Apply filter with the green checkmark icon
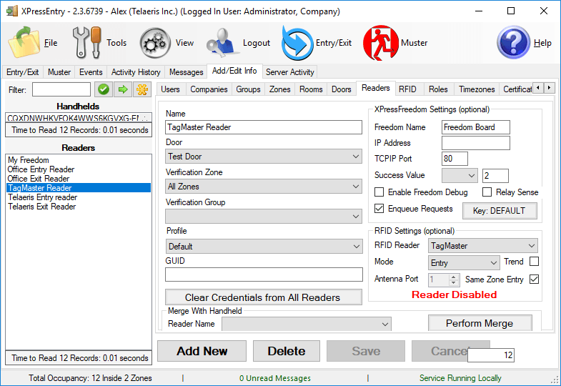Image resolution: width=561 pixels, height=386 pixels. pos(104,89)
